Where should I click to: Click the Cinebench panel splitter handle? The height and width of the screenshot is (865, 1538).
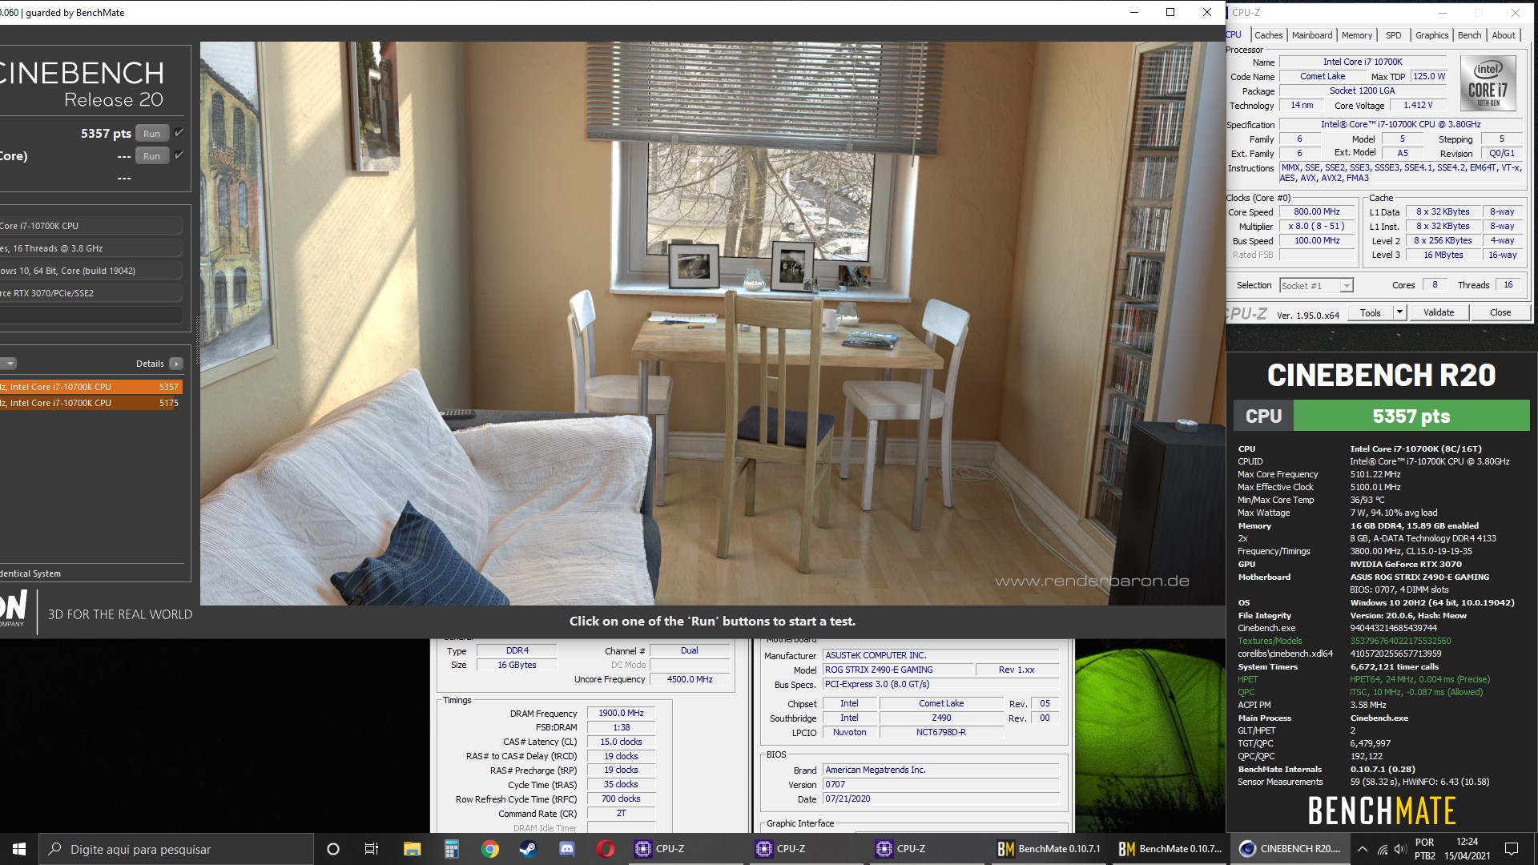coord(196,340)
